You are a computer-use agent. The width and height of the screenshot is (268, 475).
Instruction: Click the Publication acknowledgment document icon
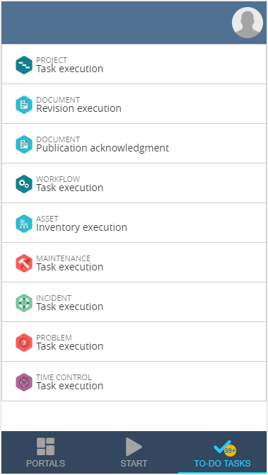pyautogui.click(x=24, y=144)
